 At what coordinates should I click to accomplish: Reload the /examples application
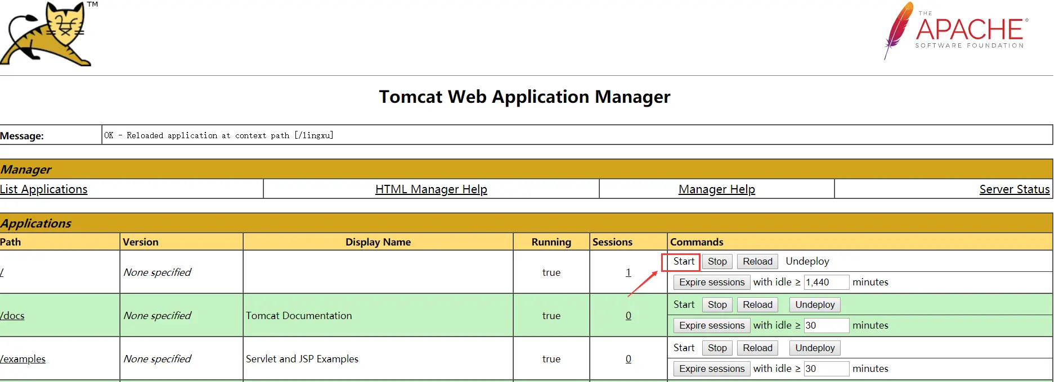click(x=757, y=348)
